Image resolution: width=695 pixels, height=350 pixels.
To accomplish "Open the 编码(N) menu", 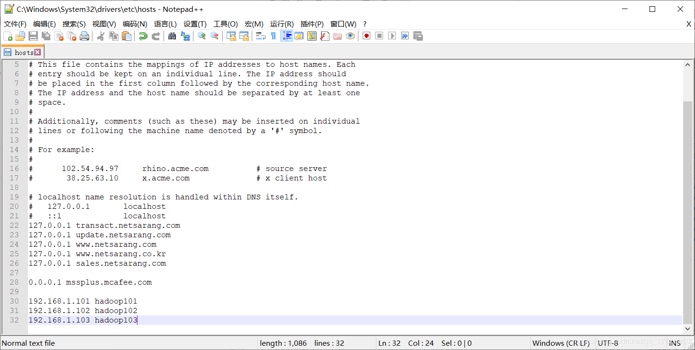I will [x=135, y=24].
